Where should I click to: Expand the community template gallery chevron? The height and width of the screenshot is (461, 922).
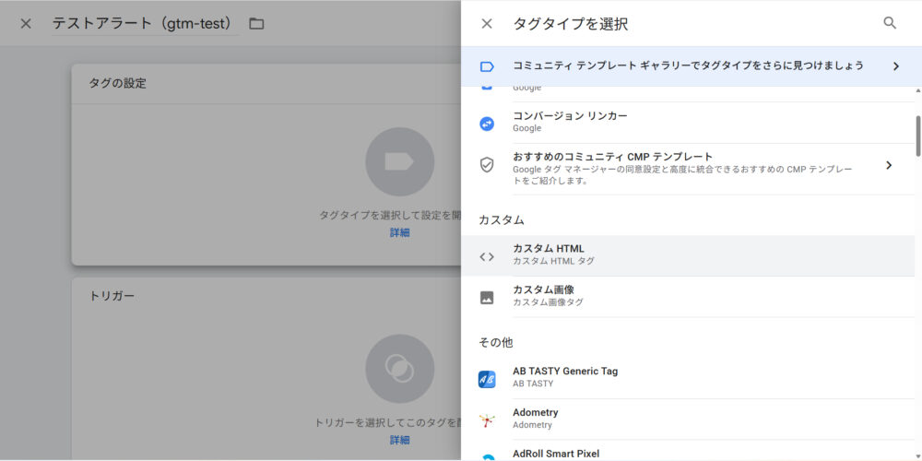pyautogui.click(x=895, y=66)
